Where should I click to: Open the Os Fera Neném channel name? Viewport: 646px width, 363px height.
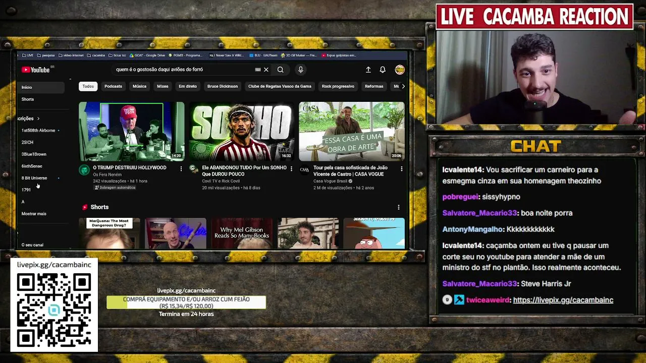107,175
